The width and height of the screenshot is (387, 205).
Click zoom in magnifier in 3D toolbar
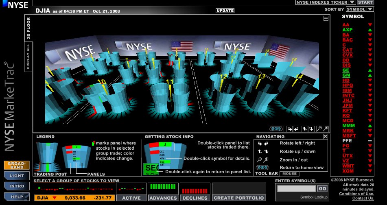click(x=326, y=129)
